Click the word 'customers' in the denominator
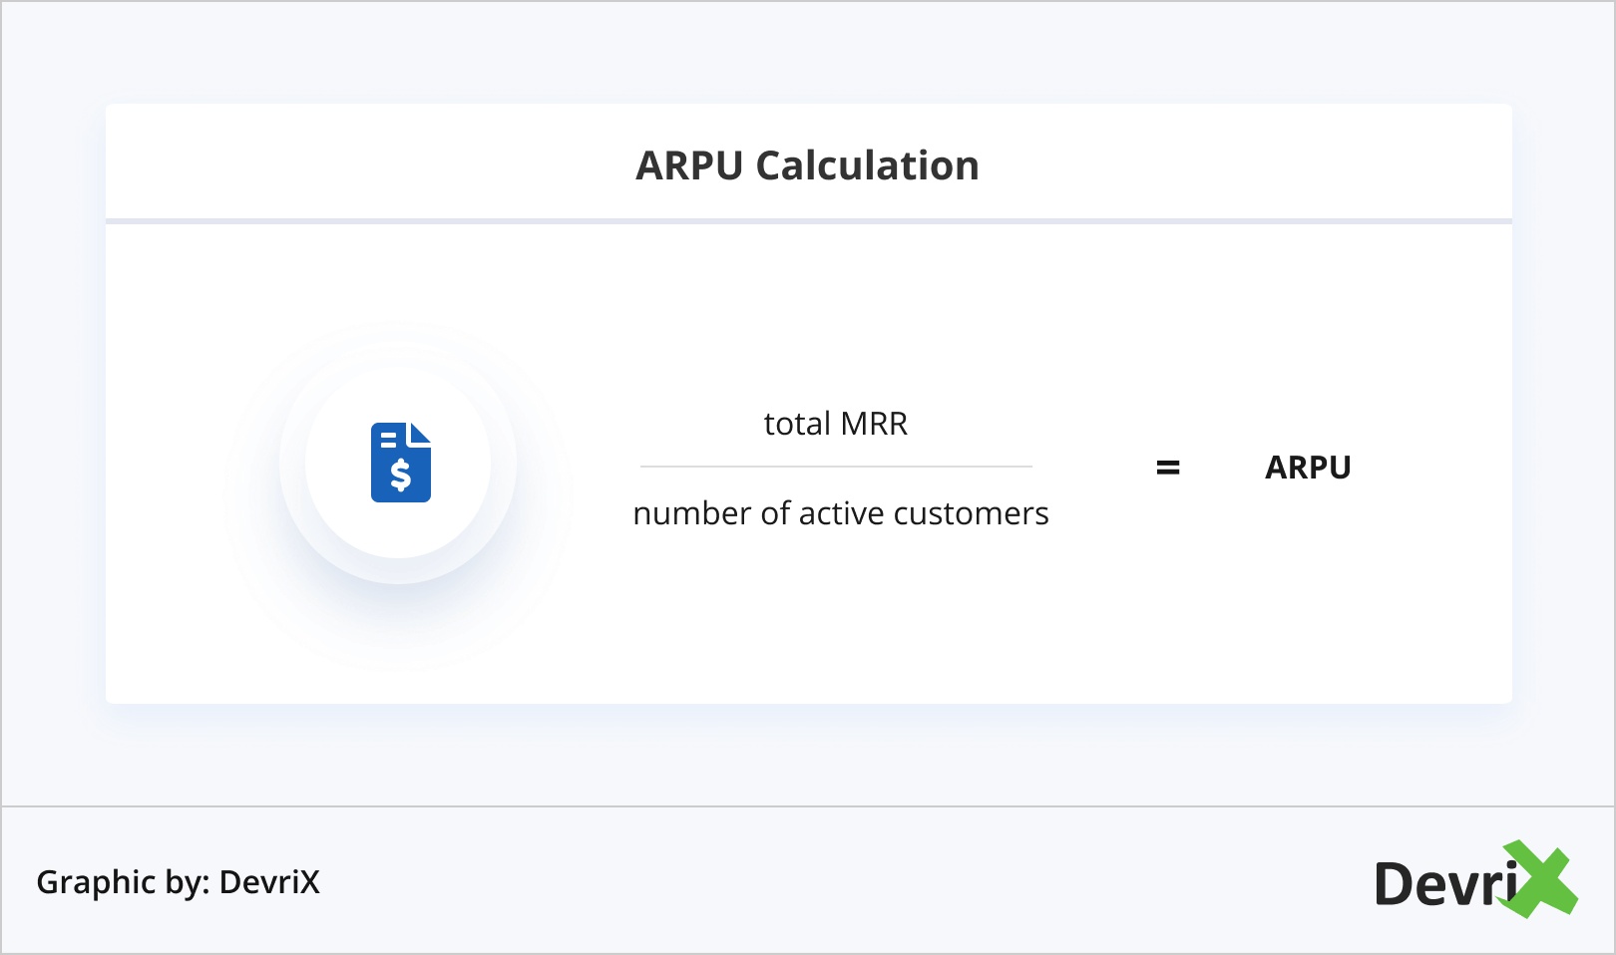Image resolution: width=1616 pixels, height=955 pixels. 971,513
